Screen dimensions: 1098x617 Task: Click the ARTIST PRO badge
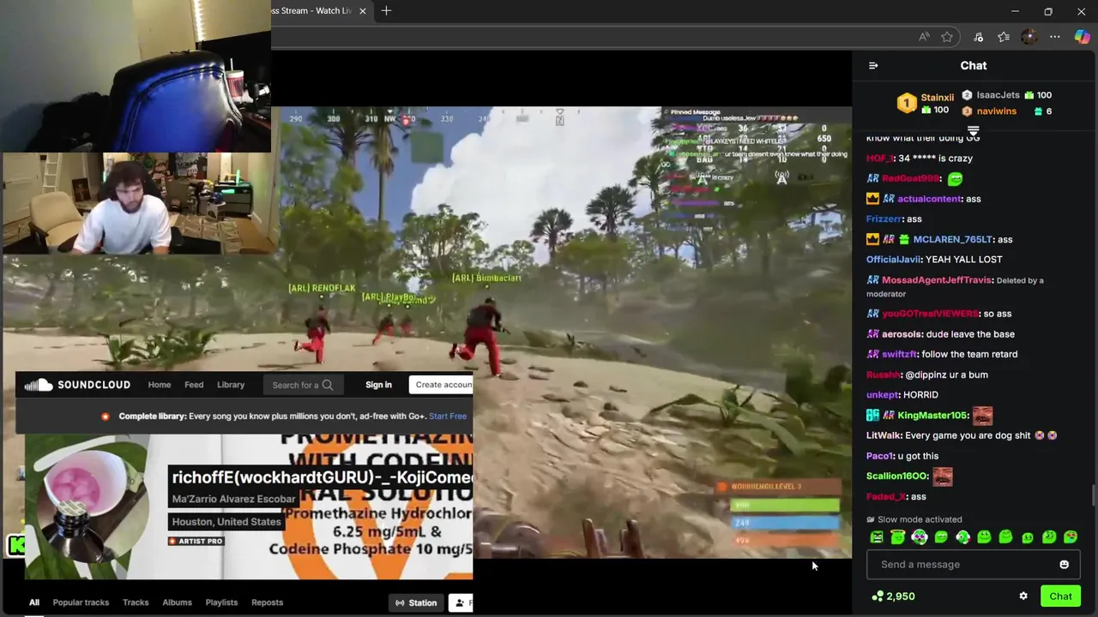(196, 542)
